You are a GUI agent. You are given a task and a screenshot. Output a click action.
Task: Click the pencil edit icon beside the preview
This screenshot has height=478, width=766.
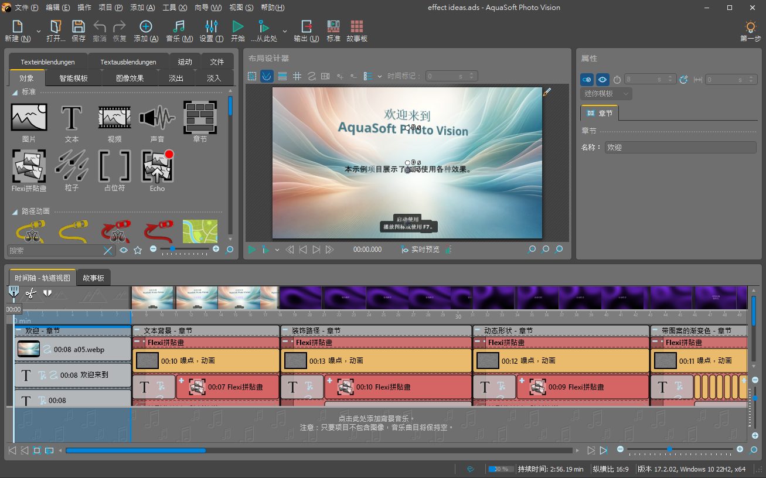(x=547, y=92)
